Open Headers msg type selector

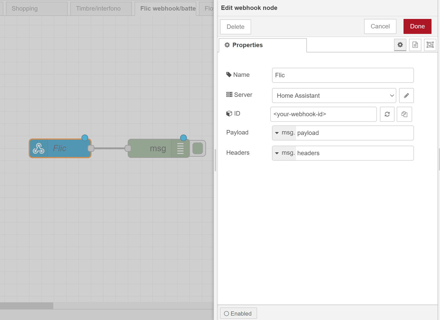click(284, 153)
